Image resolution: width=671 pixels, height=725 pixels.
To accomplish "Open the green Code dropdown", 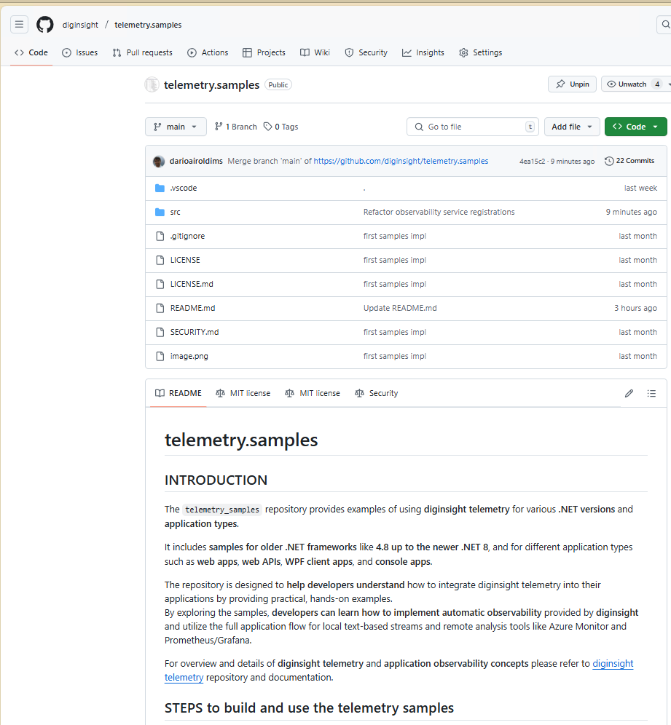I will [x=635, y=126].
